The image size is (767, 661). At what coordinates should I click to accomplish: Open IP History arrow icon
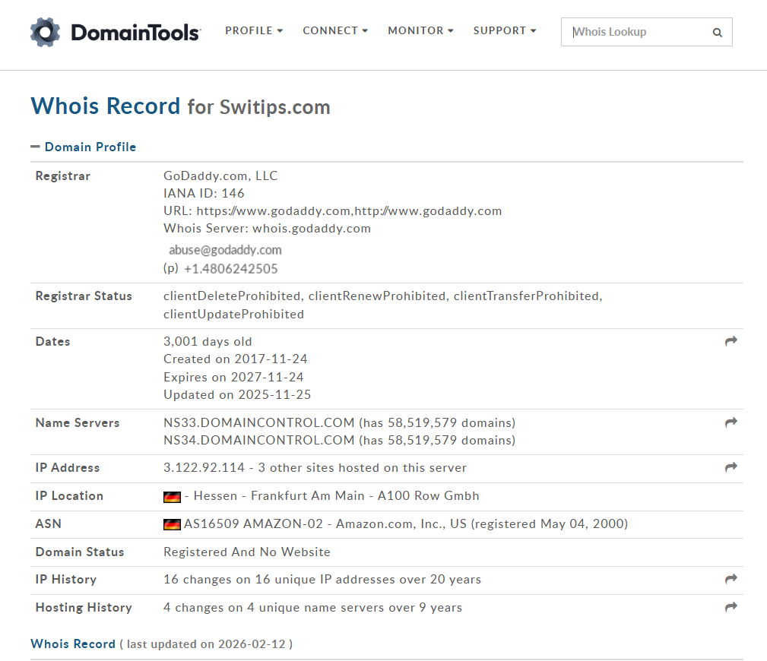tap(731, 580)
